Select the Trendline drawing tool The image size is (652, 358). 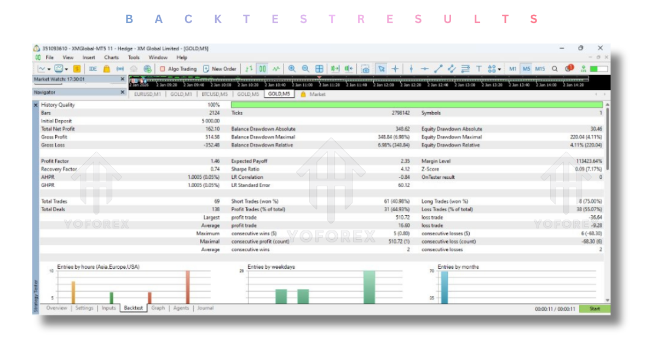438,69
